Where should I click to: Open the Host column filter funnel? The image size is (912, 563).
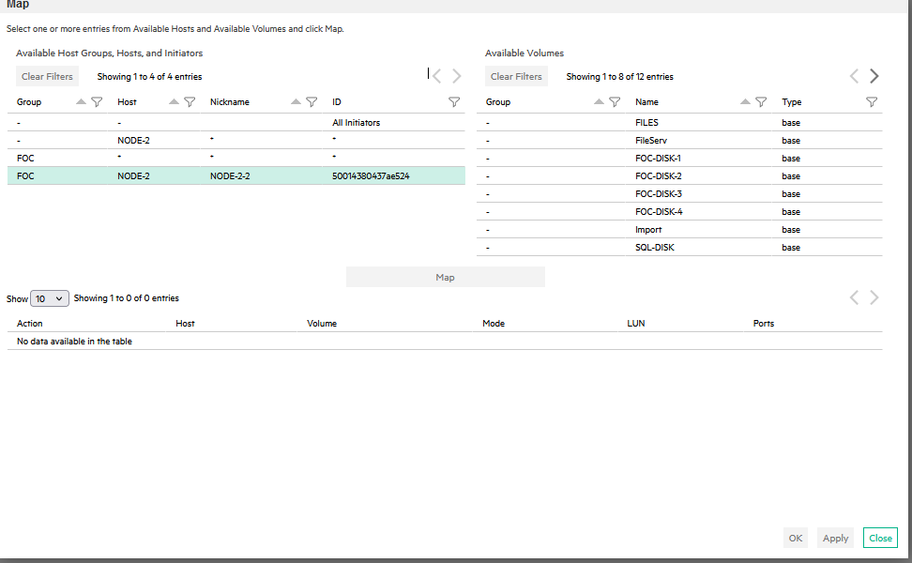190,101
